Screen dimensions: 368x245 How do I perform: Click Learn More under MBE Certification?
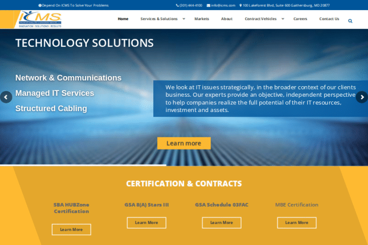click(297, 223)
